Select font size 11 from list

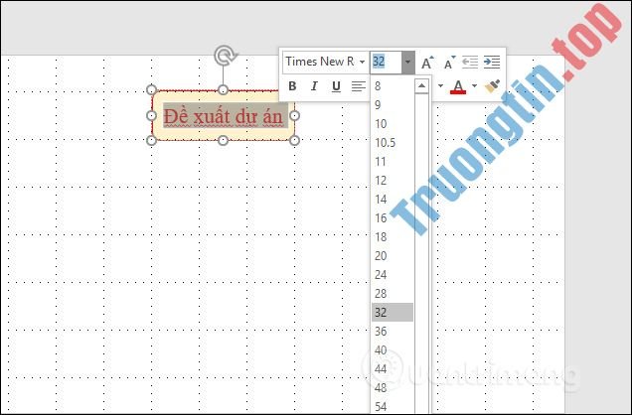click(x=393, y=162)
